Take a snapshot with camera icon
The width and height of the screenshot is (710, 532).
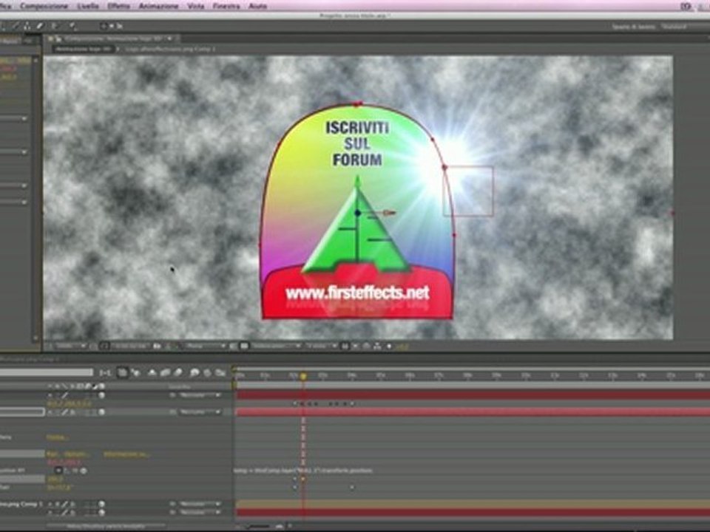point(157,346)
